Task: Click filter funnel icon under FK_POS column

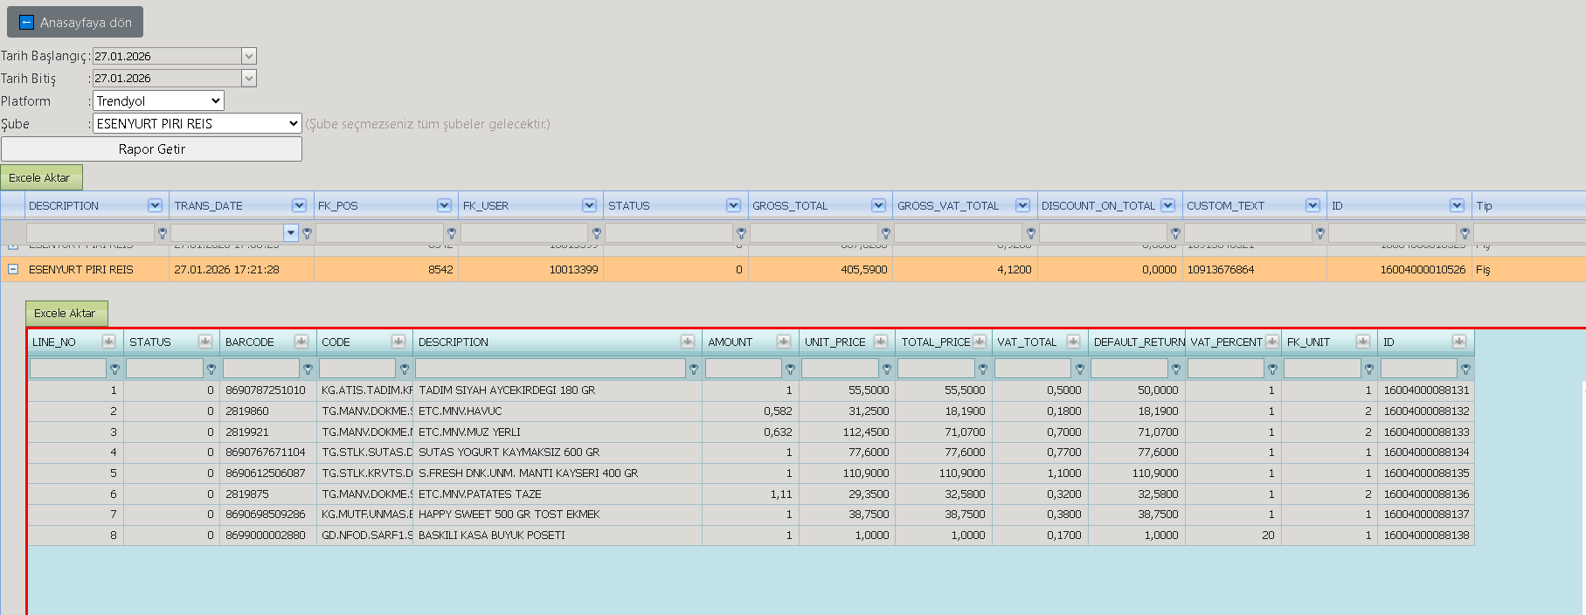Action: point(452,233)
